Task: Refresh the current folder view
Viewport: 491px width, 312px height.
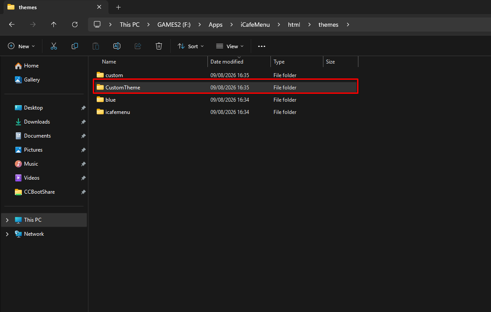Action: click(x=74, y=25)
